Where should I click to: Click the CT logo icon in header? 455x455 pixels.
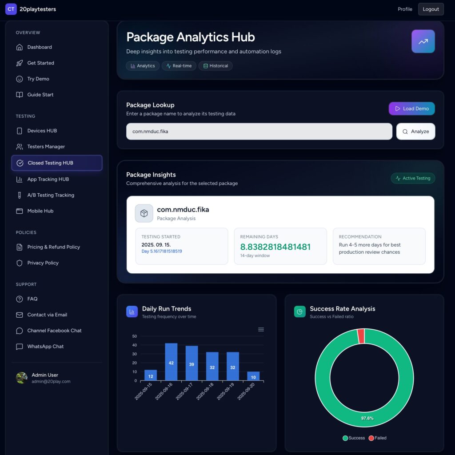[x=11, y=9]
